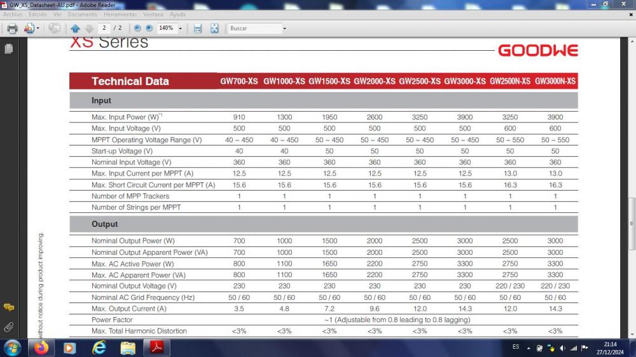Click the fit width scrolling icon

pos(198,29)
